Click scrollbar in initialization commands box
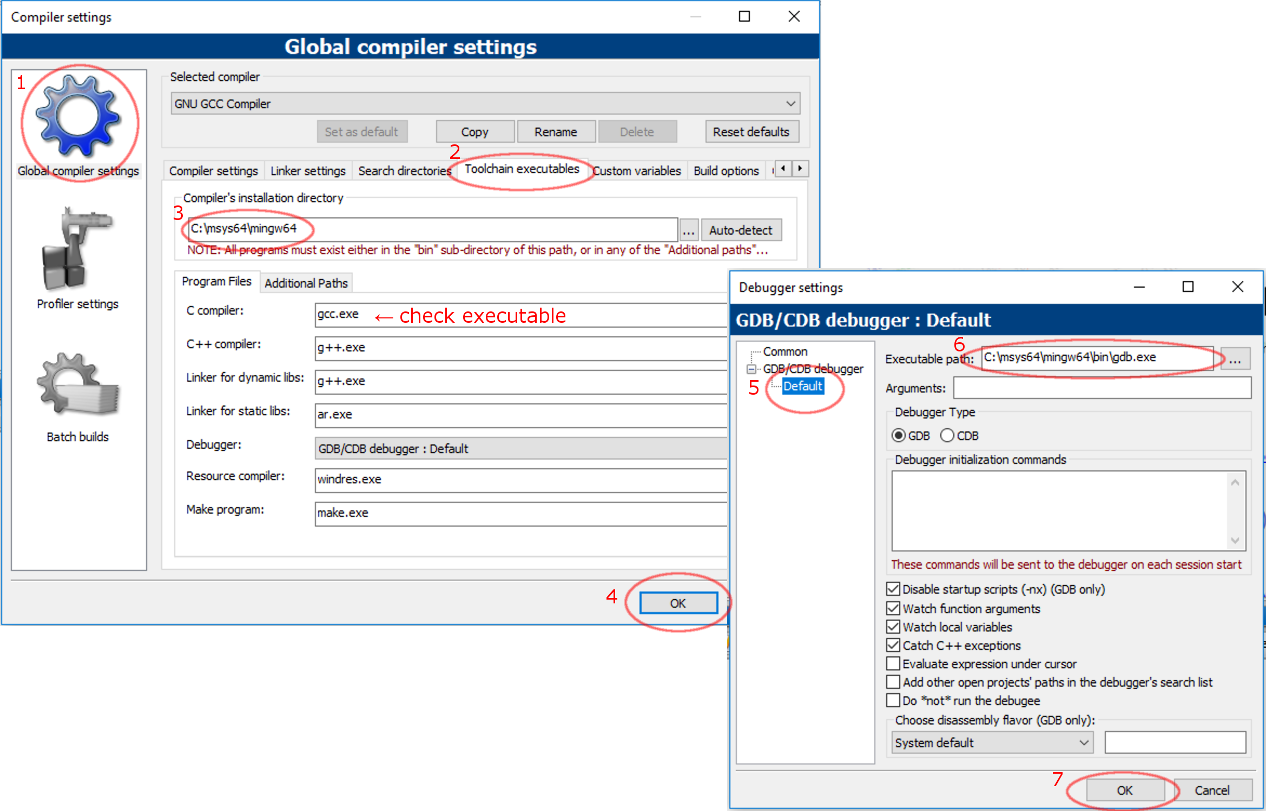 [x=1235, y=511]
